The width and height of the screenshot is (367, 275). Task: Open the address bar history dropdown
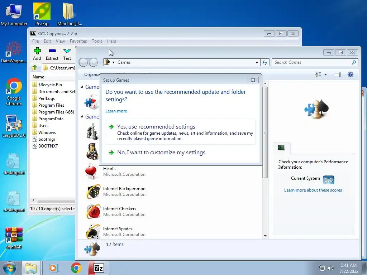257,62
